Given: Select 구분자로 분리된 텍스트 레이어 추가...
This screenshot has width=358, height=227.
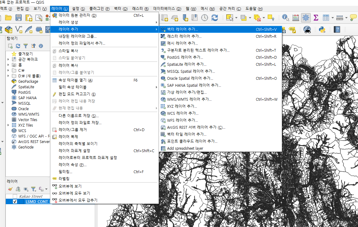Looking at the screenshot, I should 220,51.
